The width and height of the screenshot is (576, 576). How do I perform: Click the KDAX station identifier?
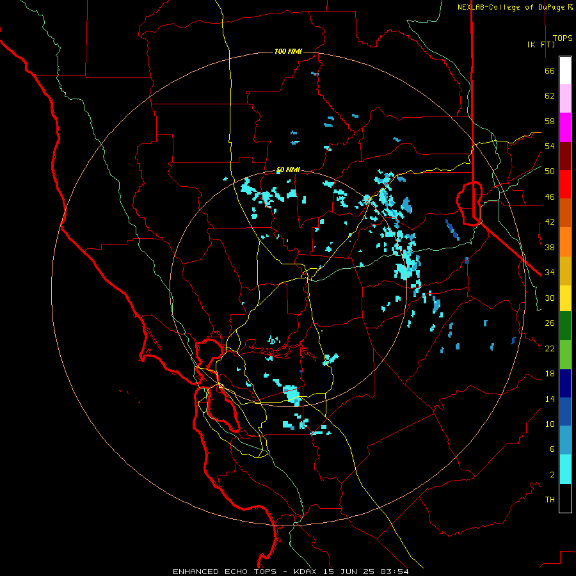pyautogui.click(x=307, y=572)
